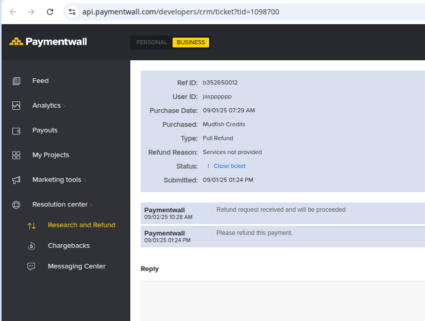The image size is (425, 321).
Task: Switch to PERSONAL account mode
Action: click(151, 42)
